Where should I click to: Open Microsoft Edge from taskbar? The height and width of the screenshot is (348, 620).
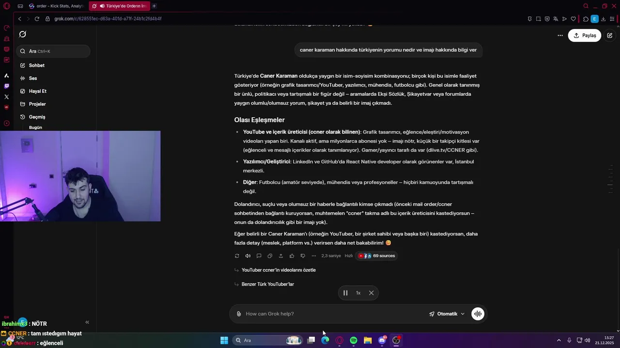pyautogui.click(x=325, y=340)
